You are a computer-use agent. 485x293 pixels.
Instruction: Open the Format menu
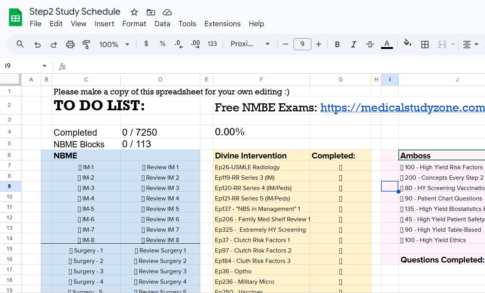(134, 24)
